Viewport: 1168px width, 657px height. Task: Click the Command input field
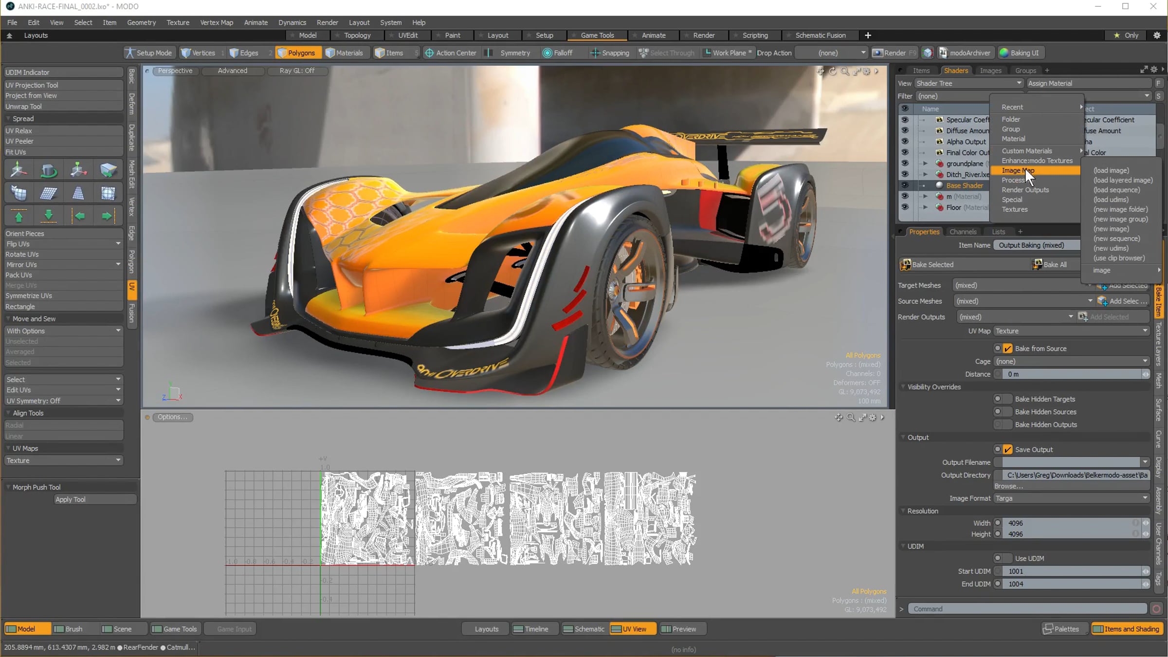1028,609
